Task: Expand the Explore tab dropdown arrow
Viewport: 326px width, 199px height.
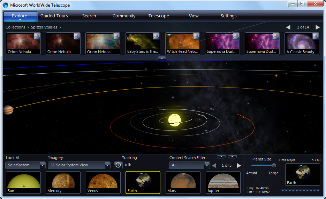Action: coord(20,20)
